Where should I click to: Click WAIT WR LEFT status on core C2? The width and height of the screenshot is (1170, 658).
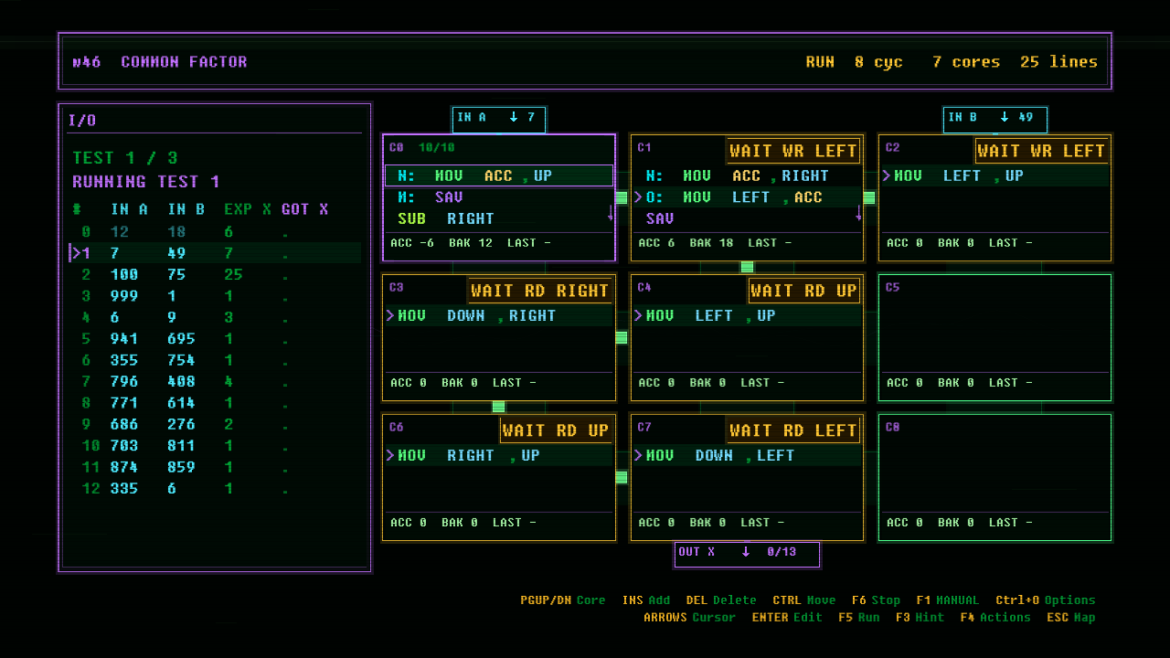pyautogui.click(x=1041, y=151)
